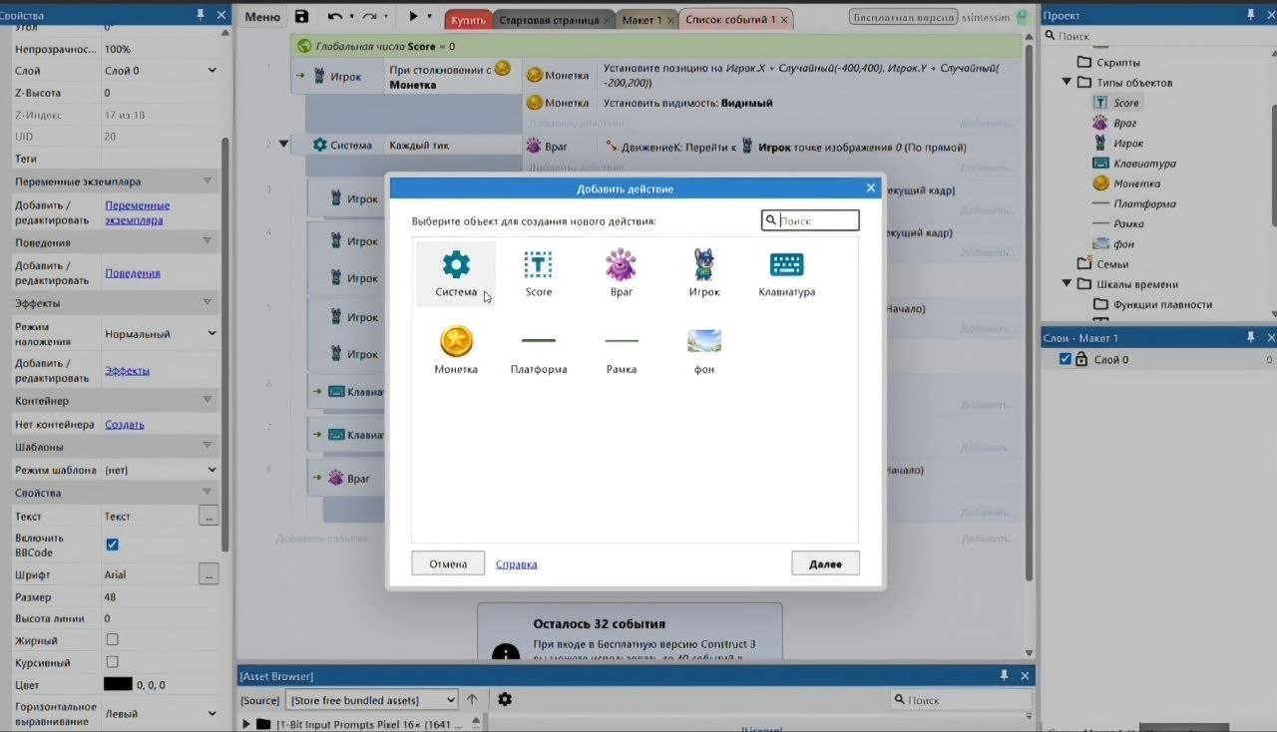1277x732 pixels.
Task: Open the Справка help link
Action: click(517, 564)
